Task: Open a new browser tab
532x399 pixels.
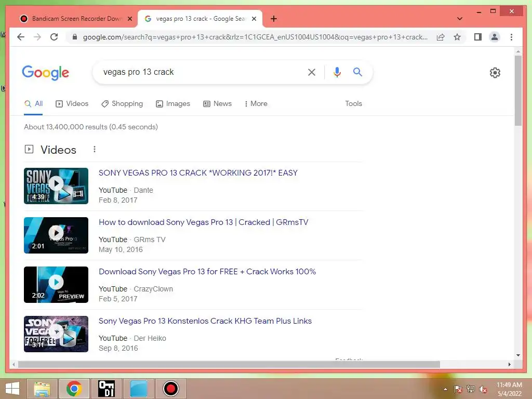Action: click(274, 19)
